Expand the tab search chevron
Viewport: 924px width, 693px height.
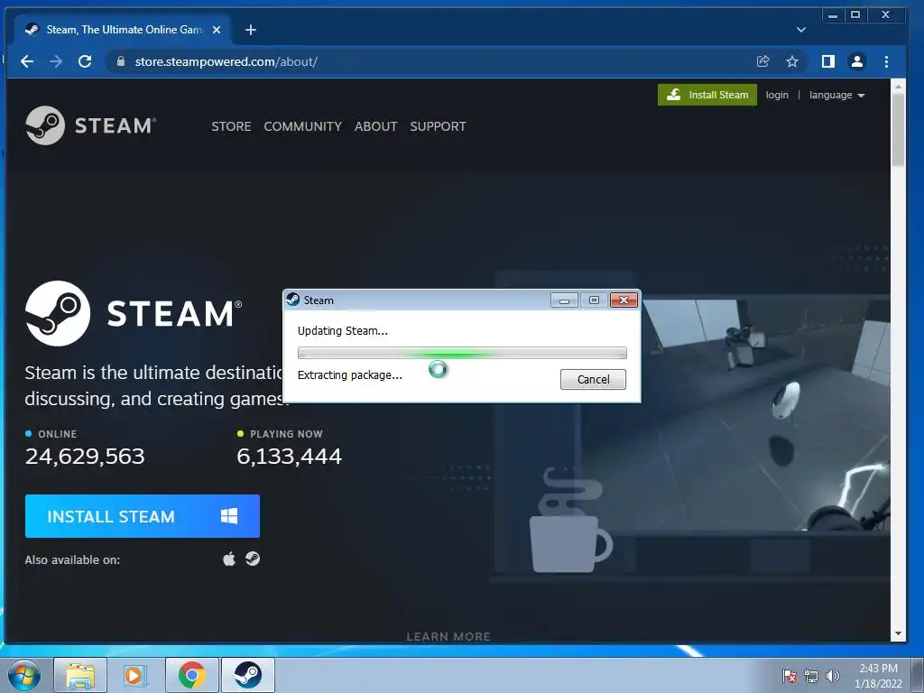click(801, 30)
